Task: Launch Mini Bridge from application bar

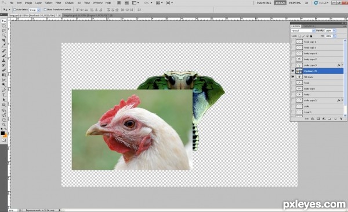Action: (126, 3)
